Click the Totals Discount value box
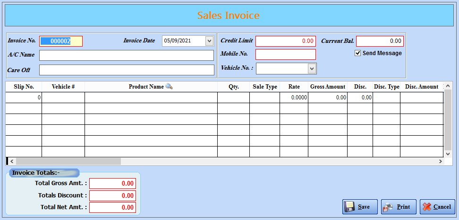Screen dimensions: 459x220 click(113, 196)
